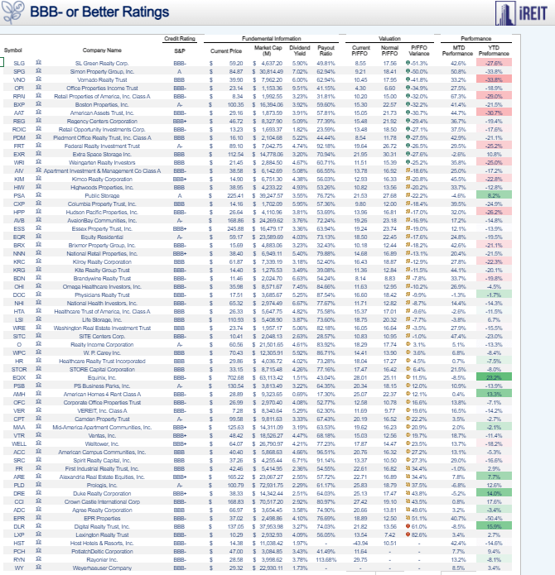The image size is (555, 575).
Task: Click the Current P/FFO column header
Action: coord(361,50)
